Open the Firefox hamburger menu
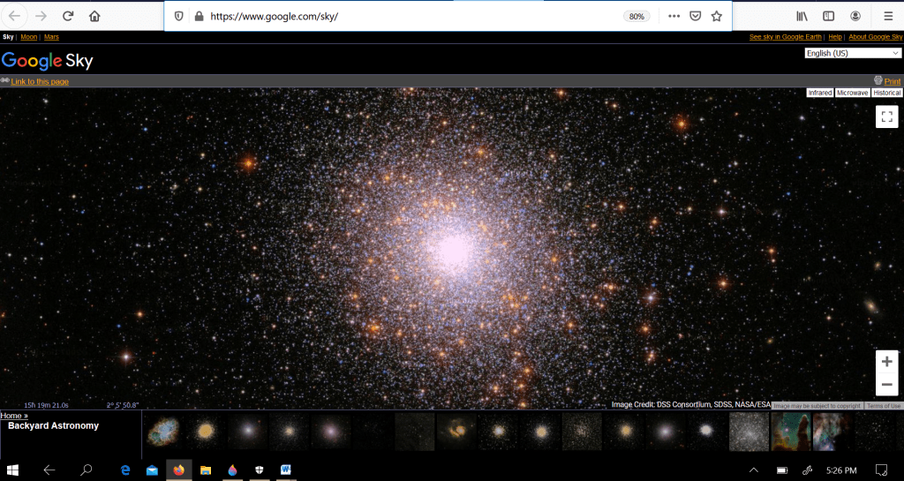The image size is (904, 481). coord(887,16)
